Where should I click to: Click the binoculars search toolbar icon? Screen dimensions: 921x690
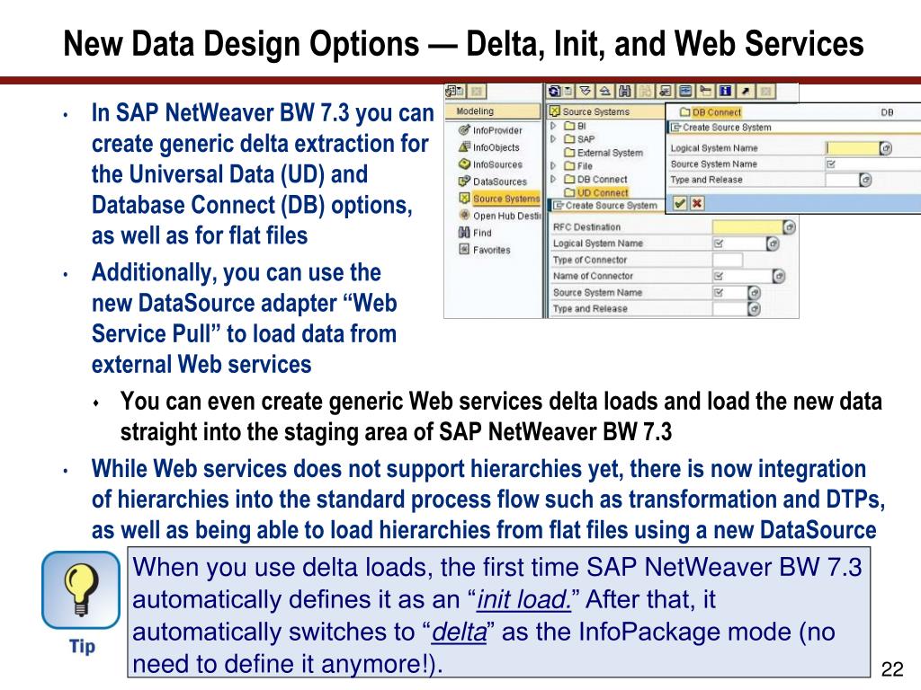pyautogui.click(x=625, y=91)
